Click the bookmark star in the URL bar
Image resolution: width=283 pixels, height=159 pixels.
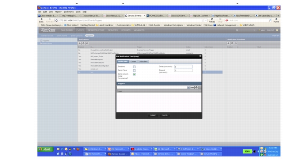click(203, 21)
